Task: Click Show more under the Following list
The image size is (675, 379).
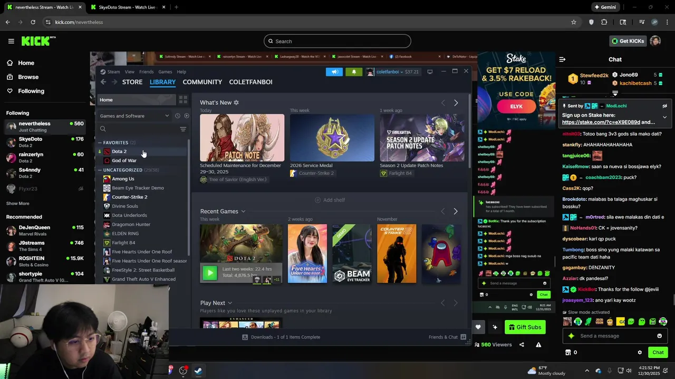Action: point(17,203)
